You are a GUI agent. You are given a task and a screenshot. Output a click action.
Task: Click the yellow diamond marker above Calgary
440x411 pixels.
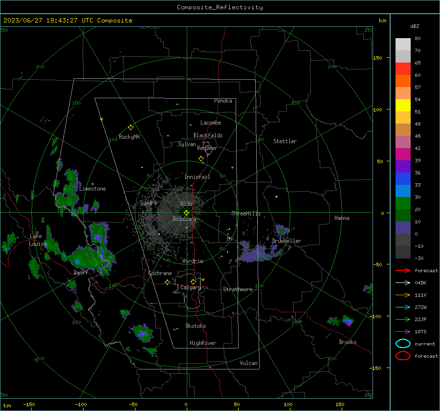tap(193, 281)
